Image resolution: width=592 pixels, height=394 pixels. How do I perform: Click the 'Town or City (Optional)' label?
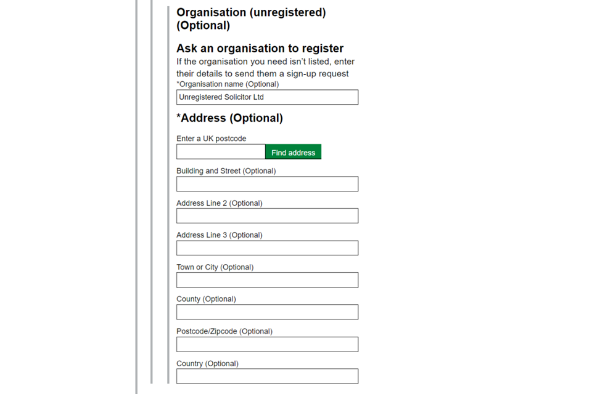[215, 267]
